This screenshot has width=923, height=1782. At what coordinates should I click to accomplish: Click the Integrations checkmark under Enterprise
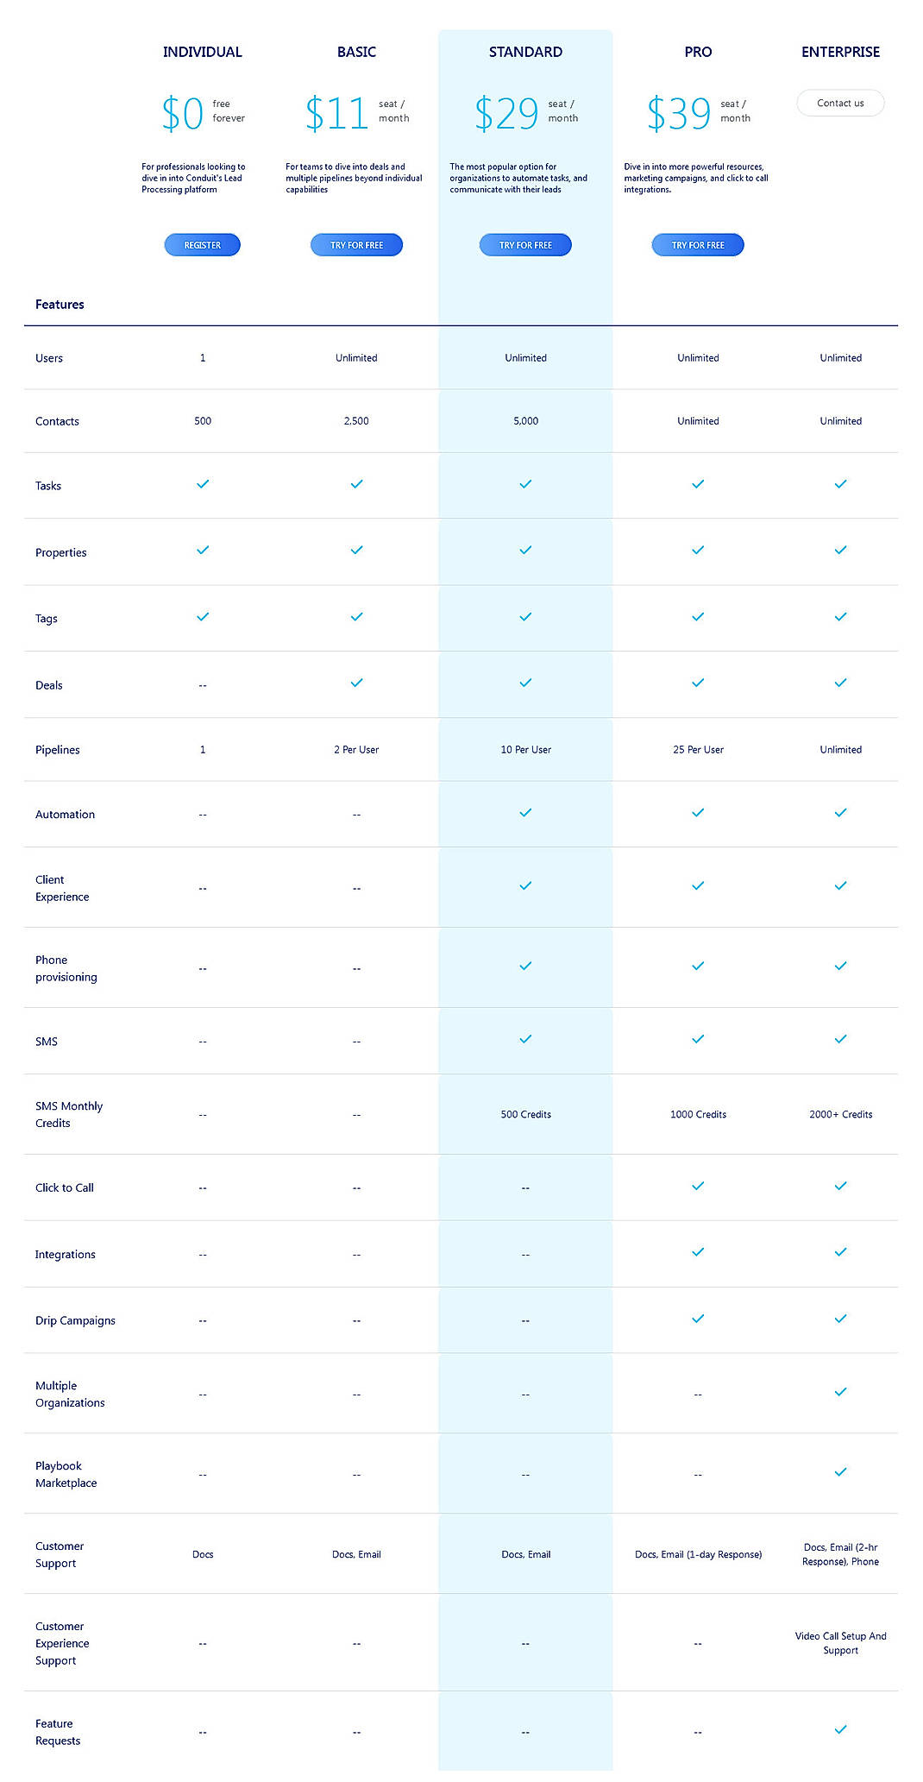pyautogui.click(x=839, y=1252)
